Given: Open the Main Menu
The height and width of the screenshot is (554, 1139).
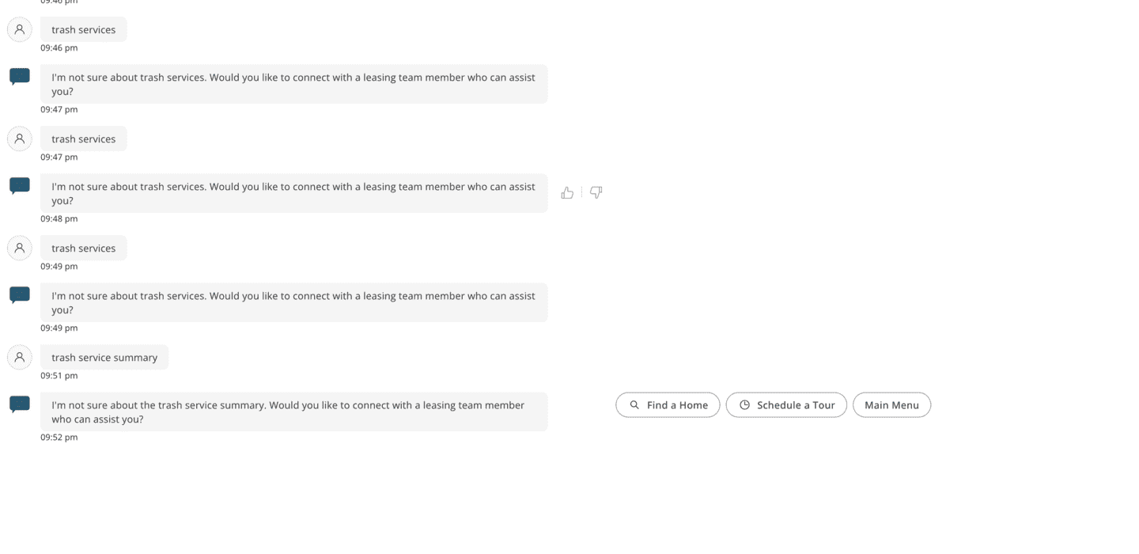Looking at the screenshot, I should click(891, 405).
